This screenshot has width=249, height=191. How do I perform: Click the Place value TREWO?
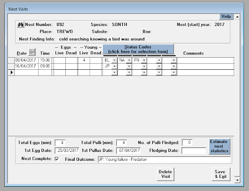click(x=65, y=32)
